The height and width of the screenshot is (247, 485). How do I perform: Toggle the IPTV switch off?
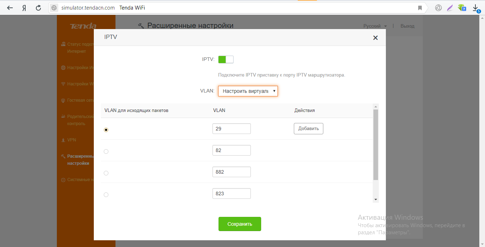pyautogui.click(x=226, y=60)
